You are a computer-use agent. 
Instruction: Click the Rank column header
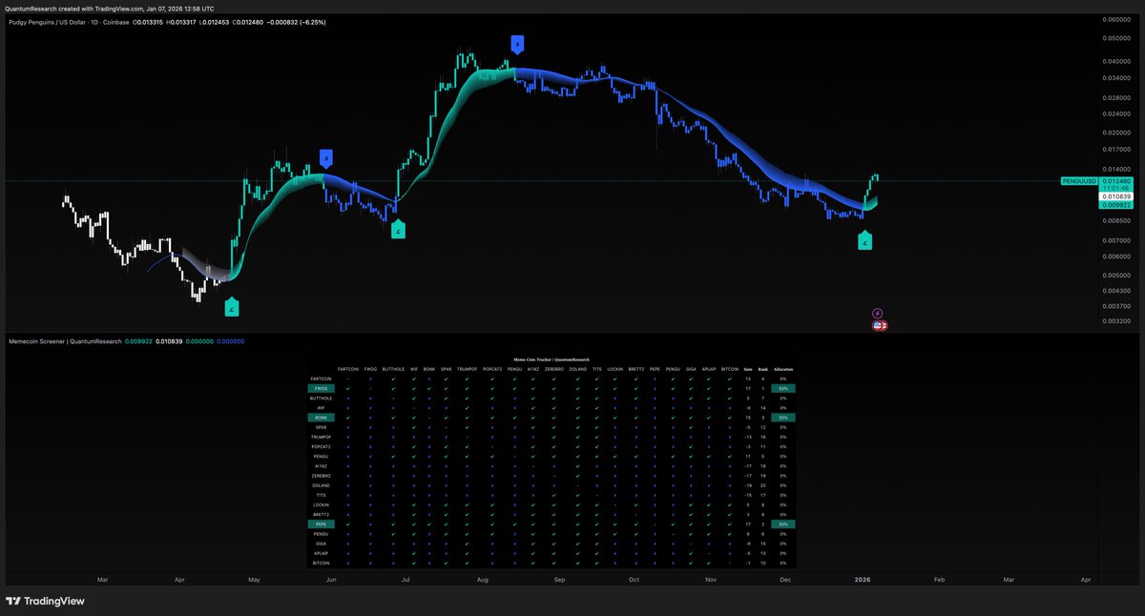click(x=763, y=369)
